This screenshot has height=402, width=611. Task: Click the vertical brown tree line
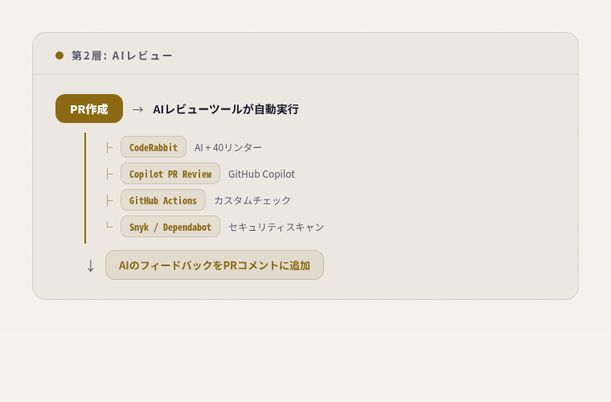(x=85, y=188)
